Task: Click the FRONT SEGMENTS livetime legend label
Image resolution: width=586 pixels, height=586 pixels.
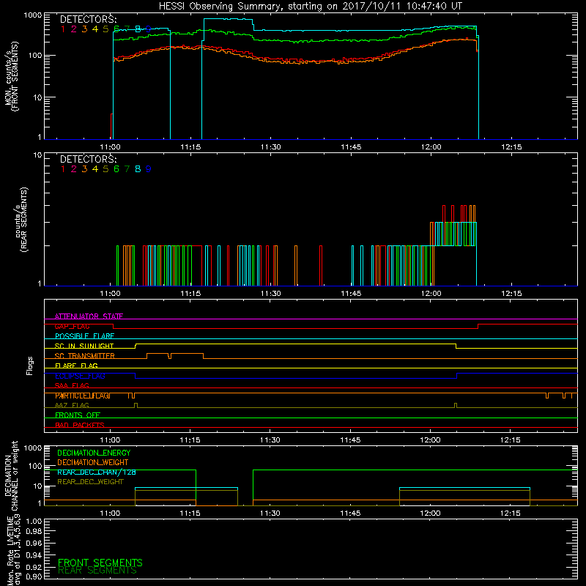Action: pyautogui.click(x=100, y=563)
